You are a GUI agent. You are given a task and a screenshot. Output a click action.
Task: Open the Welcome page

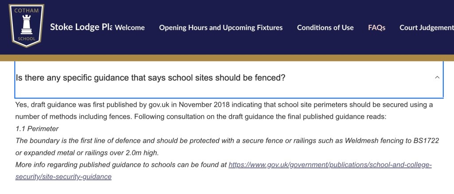[130, 27]
